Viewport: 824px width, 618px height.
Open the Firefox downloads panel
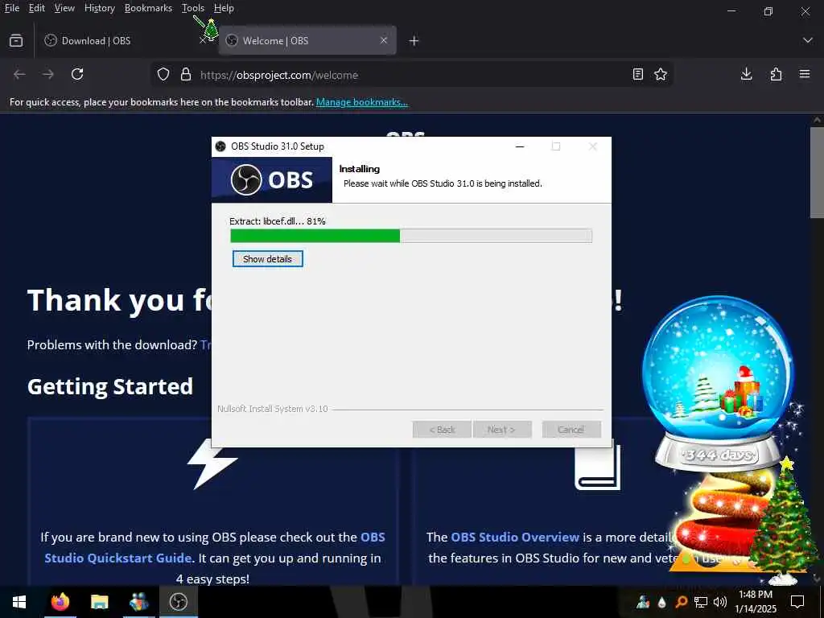tap(746, 75)
